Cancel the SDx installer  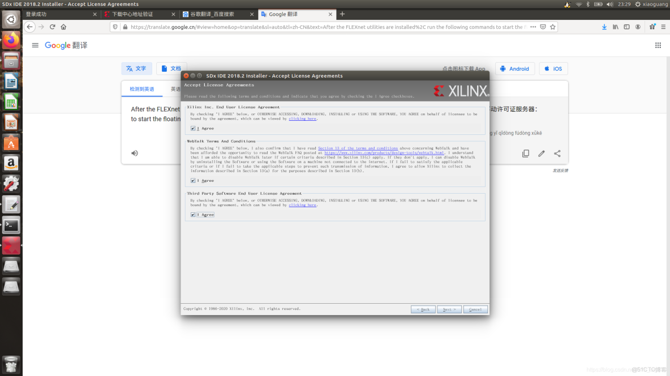[475, 309]
